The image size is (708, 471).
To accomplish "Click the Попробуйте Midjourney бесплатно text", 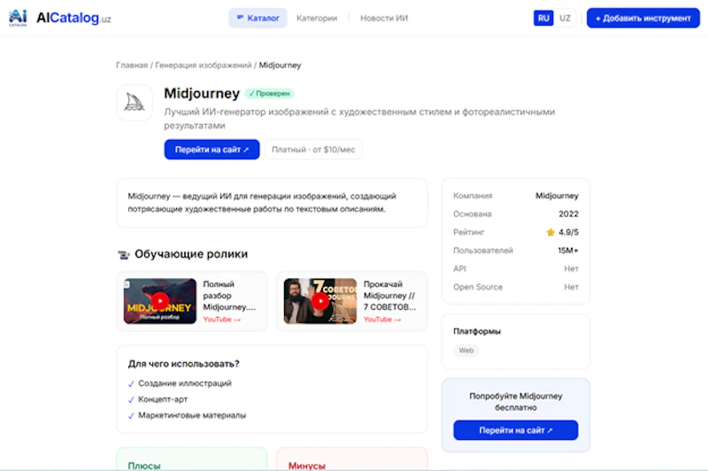I will point(516,401).
